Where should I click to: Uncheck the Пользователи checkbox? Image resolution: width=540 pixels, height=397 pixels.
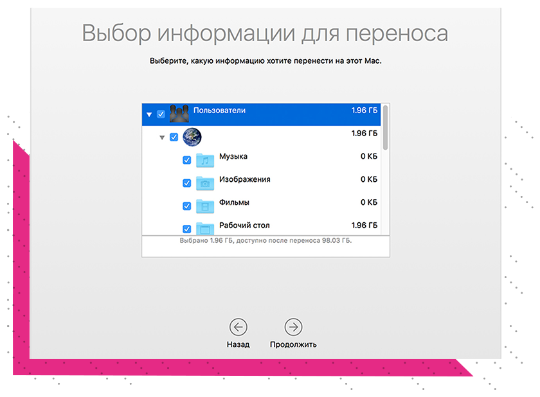coord(161,114)
